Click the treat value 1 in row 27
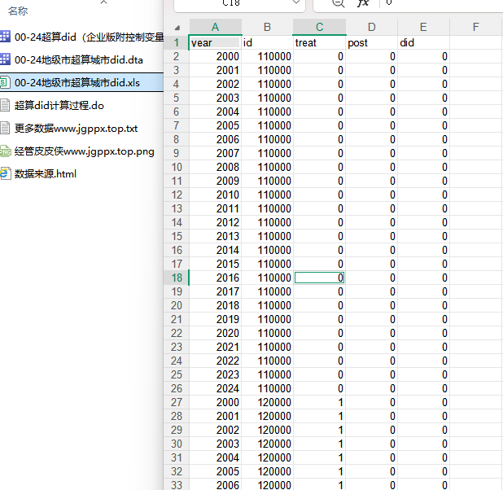Screen dimensions: 503x490 (x=320, y=402)
